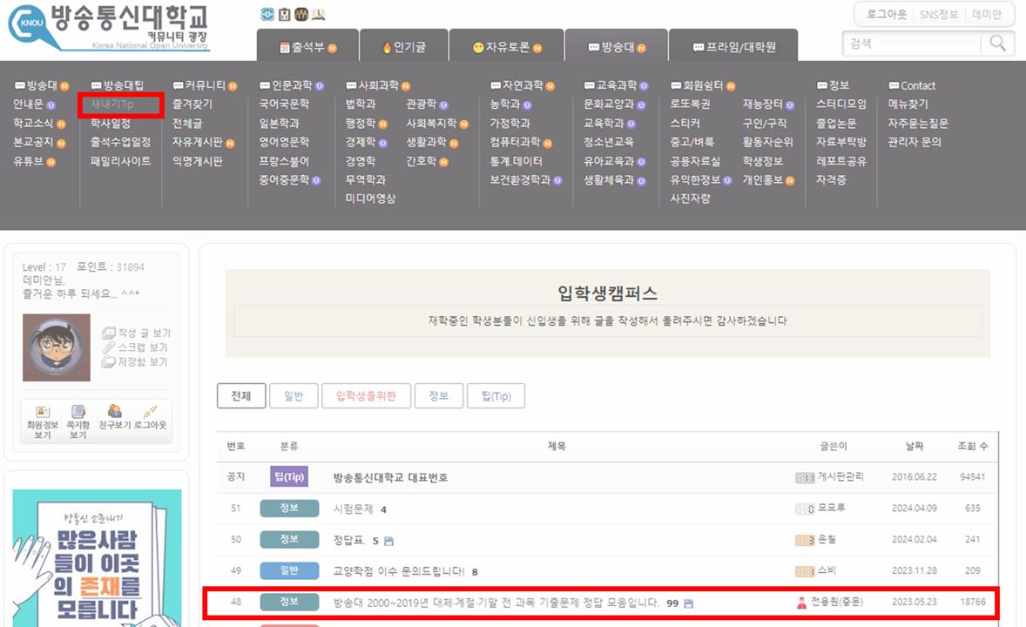Click the 저장함 보기 icon link
1026x627 pixels.
[x=135, y=362]
